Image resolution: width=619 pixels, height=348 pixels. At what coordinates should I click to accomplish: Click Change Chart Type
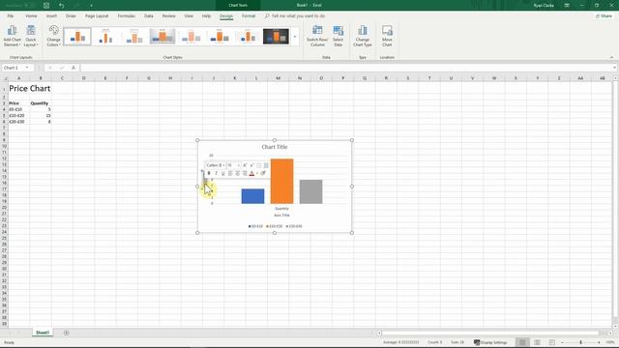tap(363, 36)
